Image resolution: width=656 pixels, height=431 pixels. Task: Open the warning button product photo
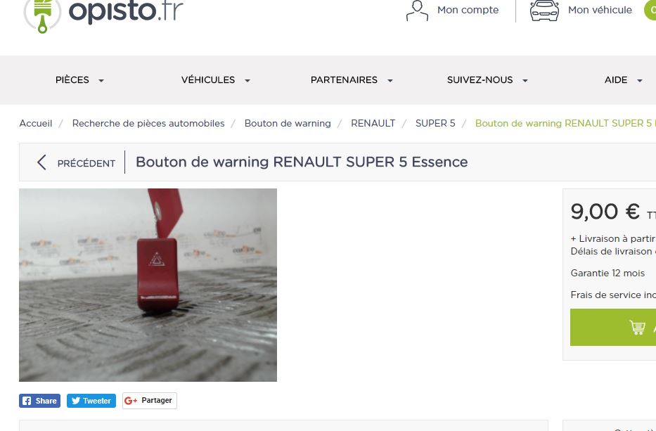coord(148,285)
